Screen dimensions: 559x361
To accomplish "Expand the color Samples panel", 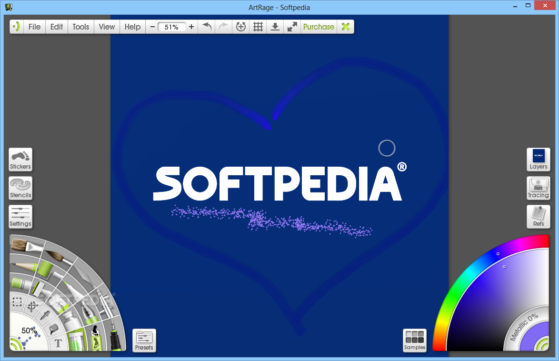I will click(415, 341).
